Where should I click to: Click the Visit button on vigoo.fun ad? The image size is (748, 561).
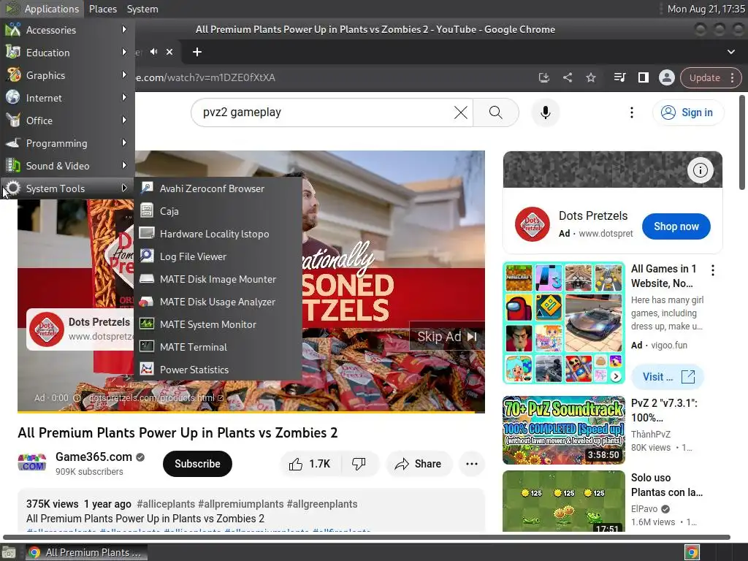(x=668, y=377)
